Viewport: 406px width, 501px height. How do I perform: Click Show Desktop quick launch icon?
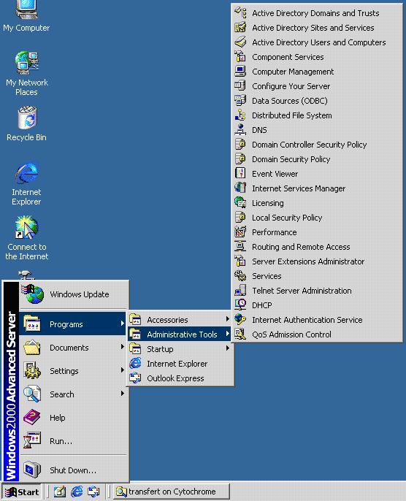tap(60, 492)
